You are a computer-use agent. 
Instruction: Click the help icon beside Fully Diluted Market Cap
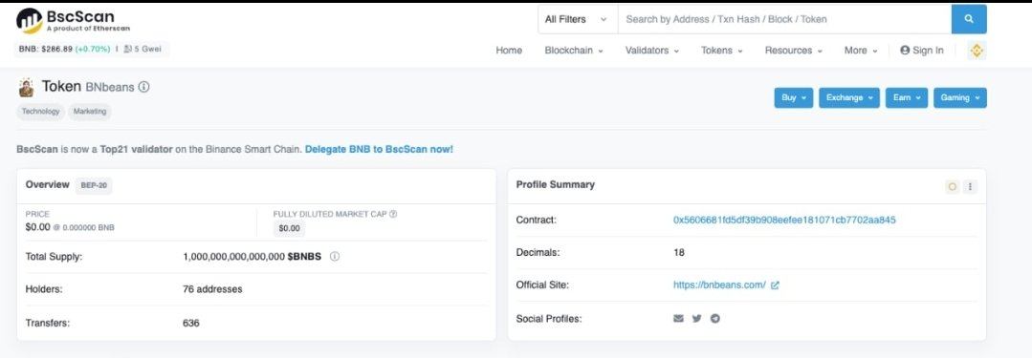click(393, 214)
